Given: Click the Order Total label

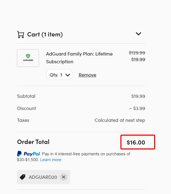Looking at the screenshot, I should [x=33, y=142].
